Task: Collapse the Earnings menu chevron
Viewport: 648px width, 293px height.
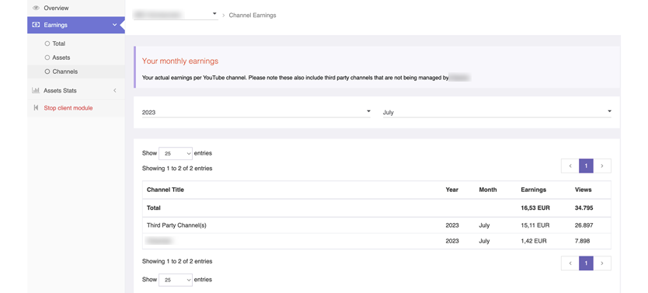Action: [114, 25]
